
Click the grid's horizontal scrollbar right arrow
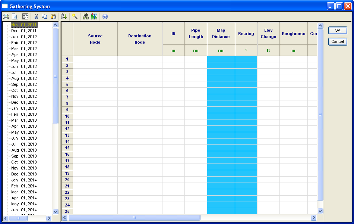(314, 218)
